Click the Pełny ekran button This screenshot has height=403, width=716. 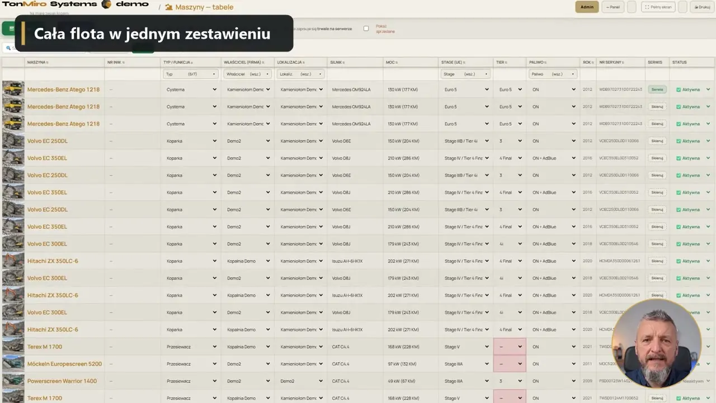pos(658,7)
